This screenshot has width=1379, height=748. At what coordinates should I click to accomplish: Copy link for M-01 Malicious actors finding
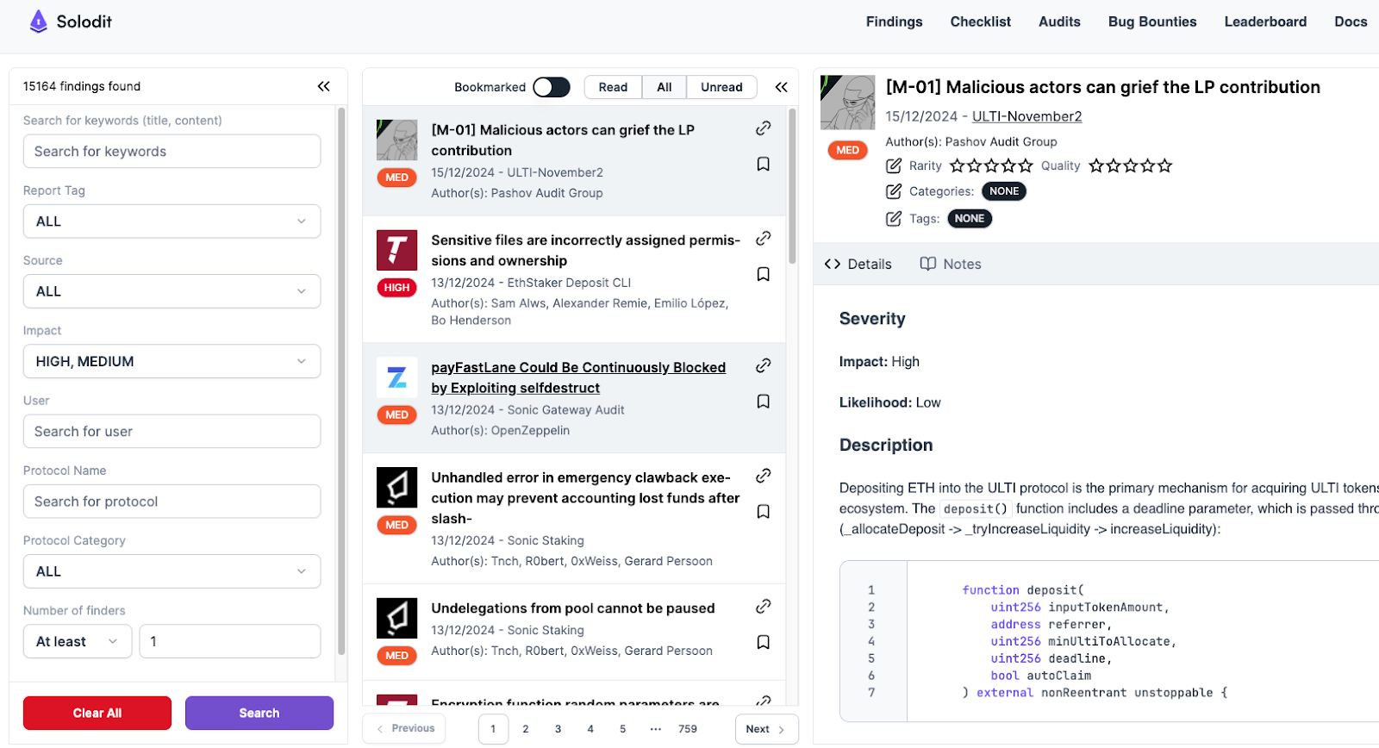pos(763,128)
